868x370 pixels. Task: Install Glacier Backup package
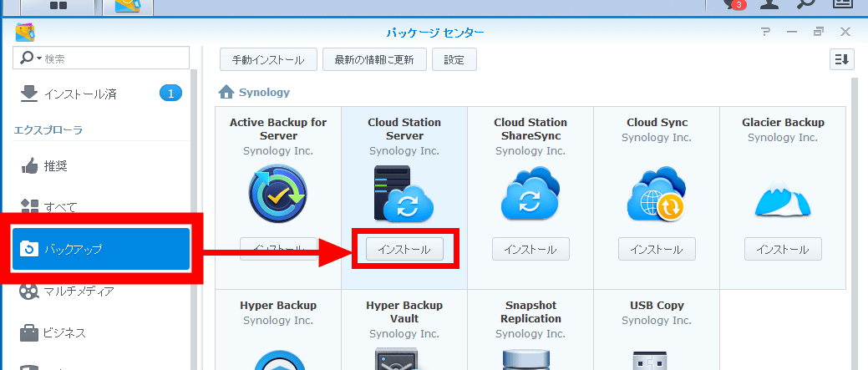point(783,250)
